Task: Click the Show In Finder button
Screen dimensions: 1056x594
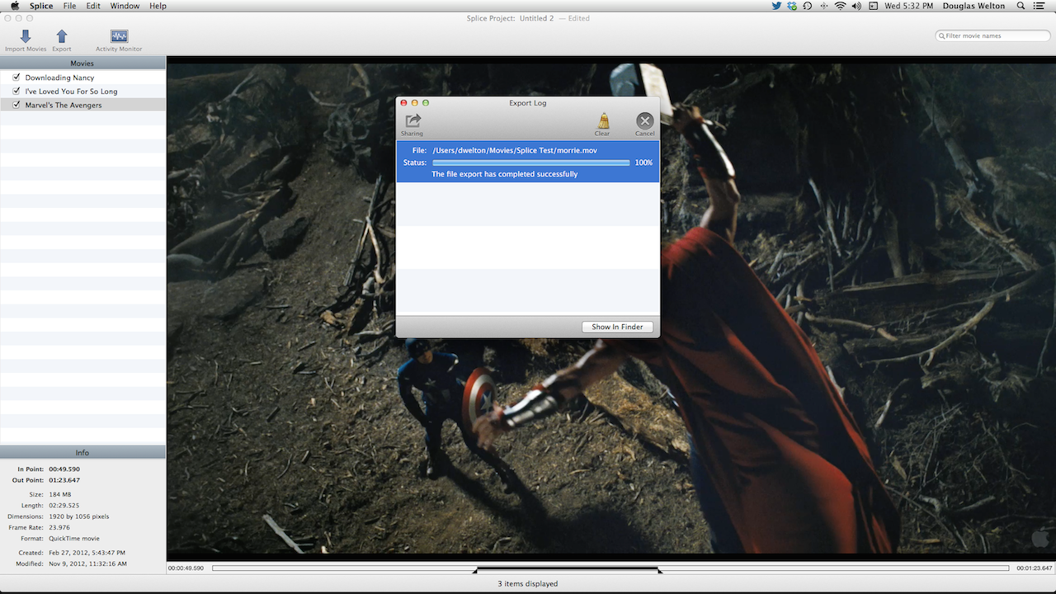Action: [x=617, y=327]
